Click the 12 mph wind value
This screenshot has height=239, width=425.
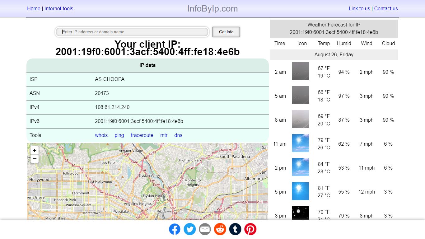coord(367,192)
